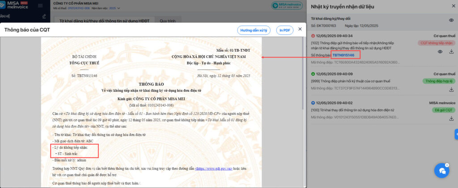Screen dimensions: 458x188
Task: Click the THÔNG BÁO heading in document
Action: pos(151,84)
